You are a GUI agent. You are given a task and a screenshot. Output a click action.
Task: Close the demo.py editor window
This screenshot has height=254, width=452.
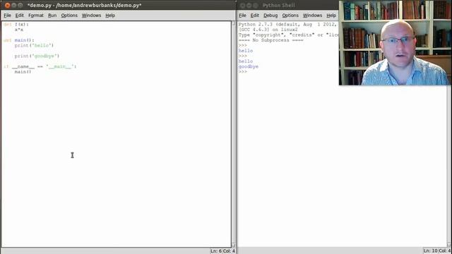(8, 5)
